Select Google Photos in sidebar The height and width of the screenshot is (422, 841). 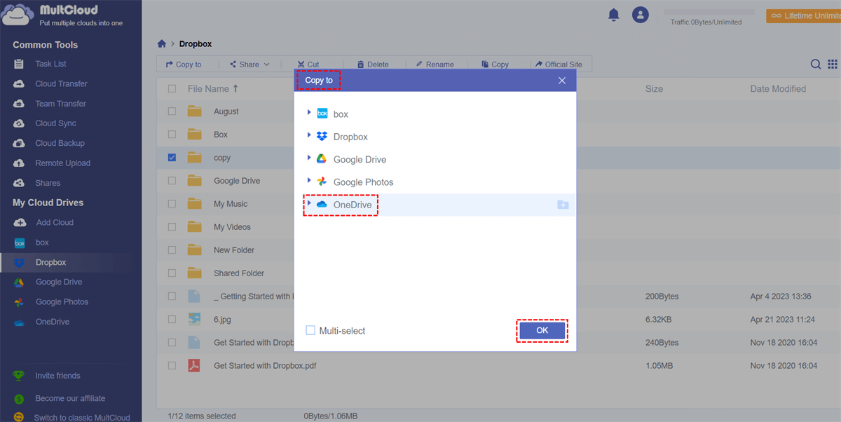click(x=62, y=302)
